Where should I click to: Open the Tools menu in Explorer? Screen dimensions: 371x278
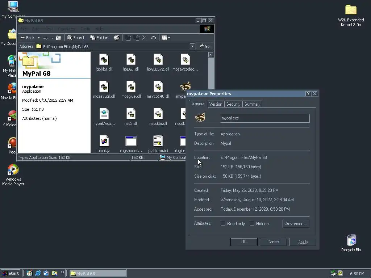[85, 29]
